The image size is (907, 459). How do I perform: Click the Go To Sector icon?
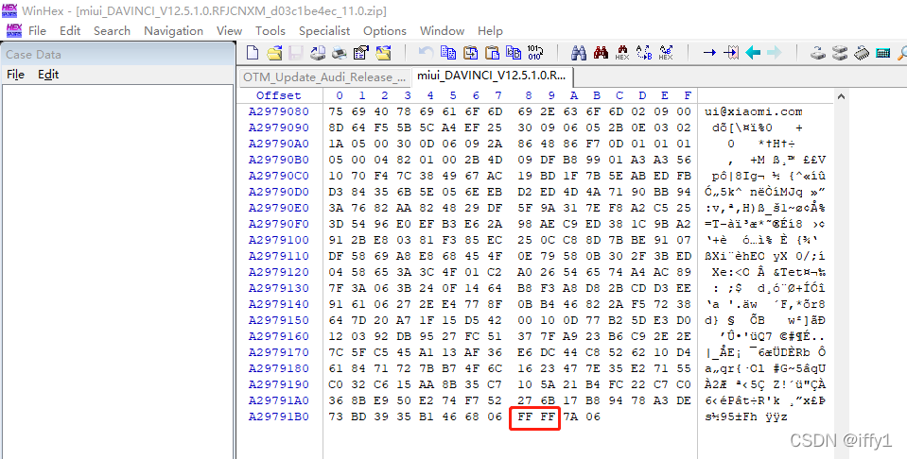731,53
